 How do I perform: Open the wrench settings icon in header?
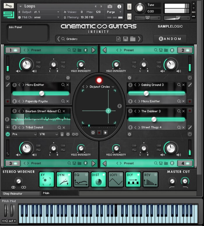(9, 6)
